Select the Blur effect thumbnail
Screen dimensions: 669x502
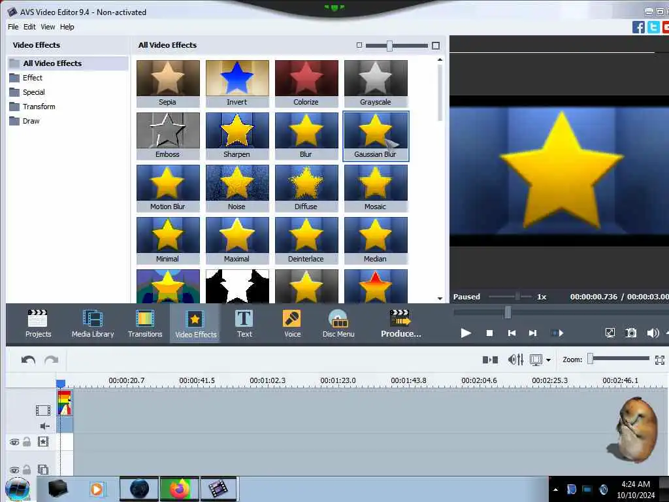coord(306,136)
